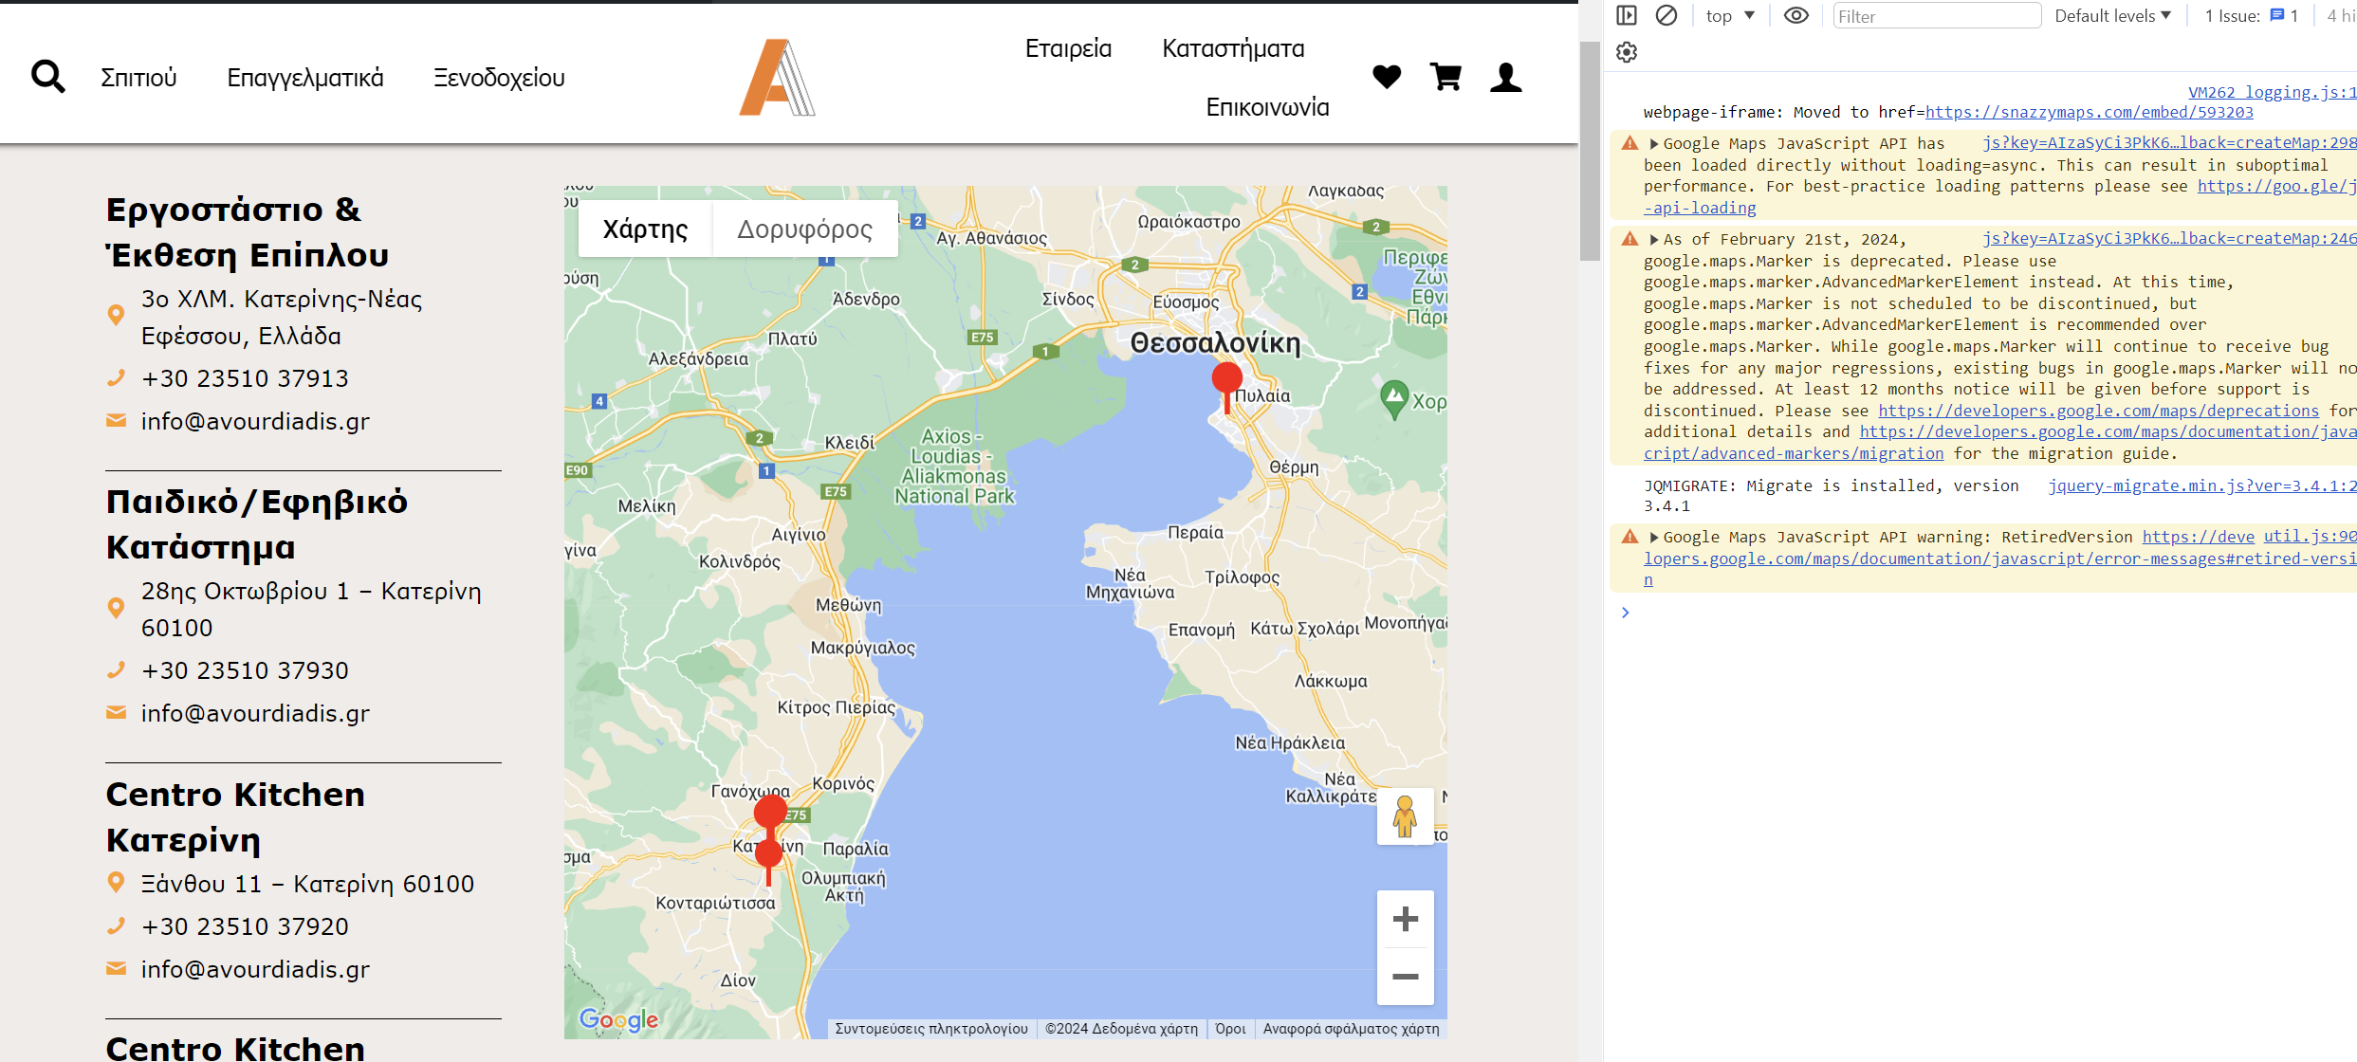
Task: Zoom out the map with minus button
Action: pyautogui.click(x=1405, y=977)
